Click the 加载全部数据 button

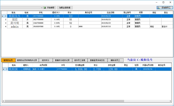tap(65, 8)
